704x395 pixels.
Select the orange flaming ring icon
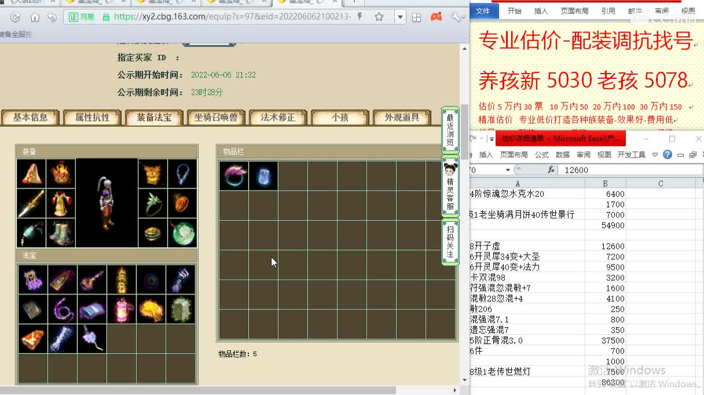click(x=182, y=203)
